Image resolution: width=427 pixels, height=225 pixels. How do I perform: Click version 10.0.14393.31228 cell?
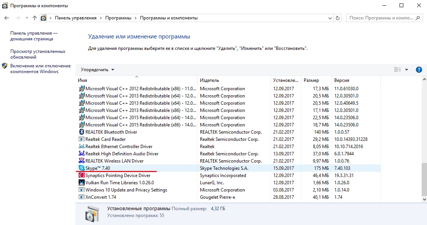click(351, 139)
